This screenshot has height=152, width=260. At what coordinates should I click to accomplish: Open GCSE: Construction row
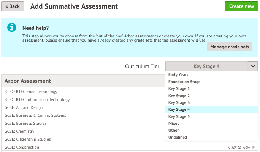tap(130, 147)
